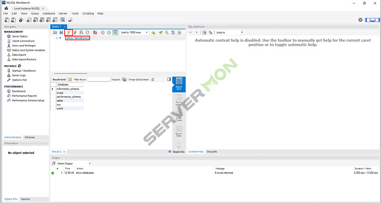Screen dimensions: 381x203
Task: Toggle word wrap in the editor
Action: 180,32
